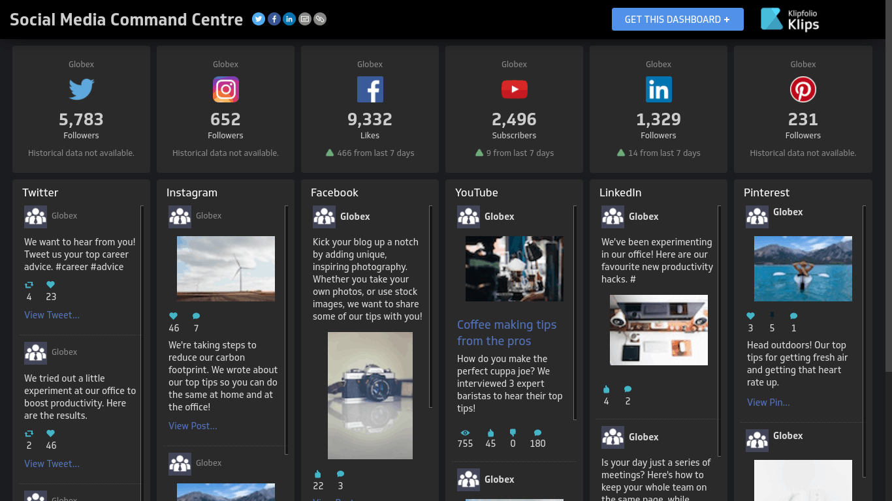Click the Pinterest feed scrollbar
The width and height of the screenshot is (892, 501).
[x=864, y=341]
